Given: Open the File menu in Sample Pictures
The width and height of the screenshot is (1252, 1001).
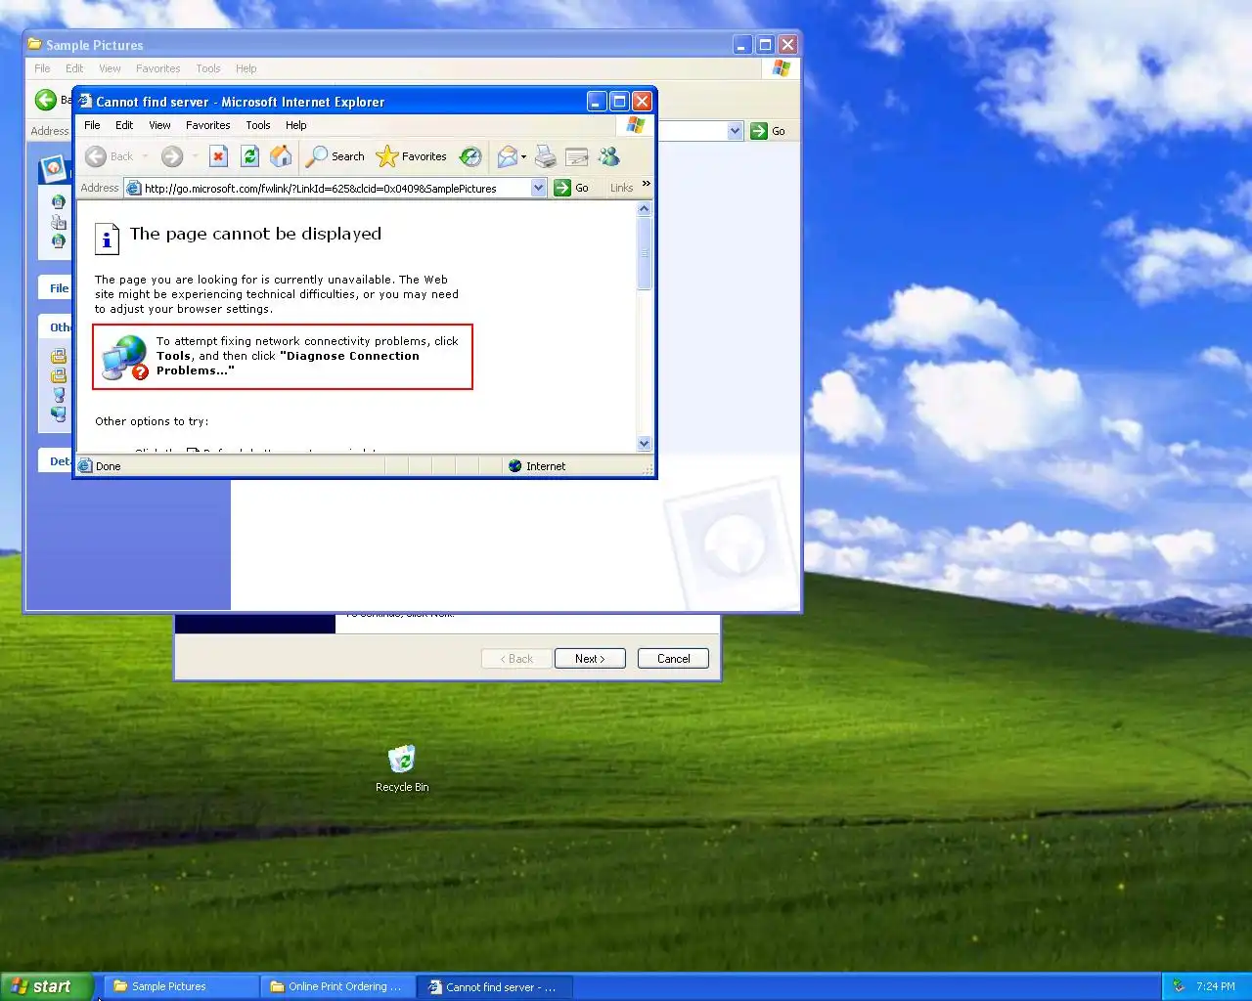Looking at the screenshot, I should [42, 68].
